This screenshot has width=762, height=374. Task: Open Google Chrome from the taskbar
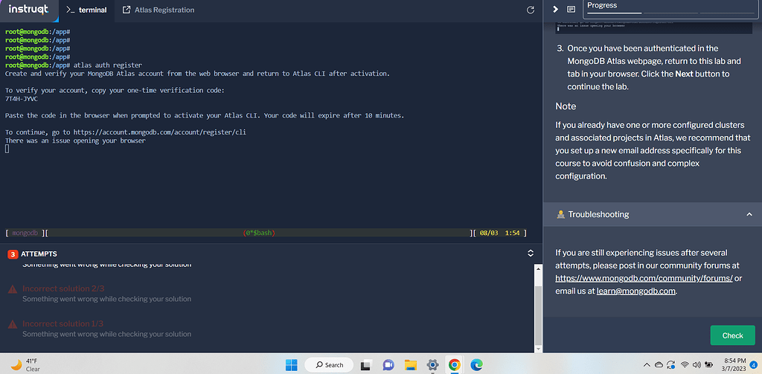point(454,364)
